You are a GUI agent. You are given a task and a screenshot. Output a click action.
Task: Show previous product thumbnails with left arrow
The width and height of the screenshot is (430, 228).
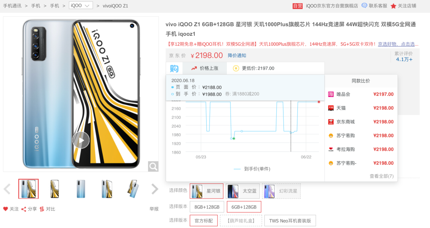click(7, 189)
